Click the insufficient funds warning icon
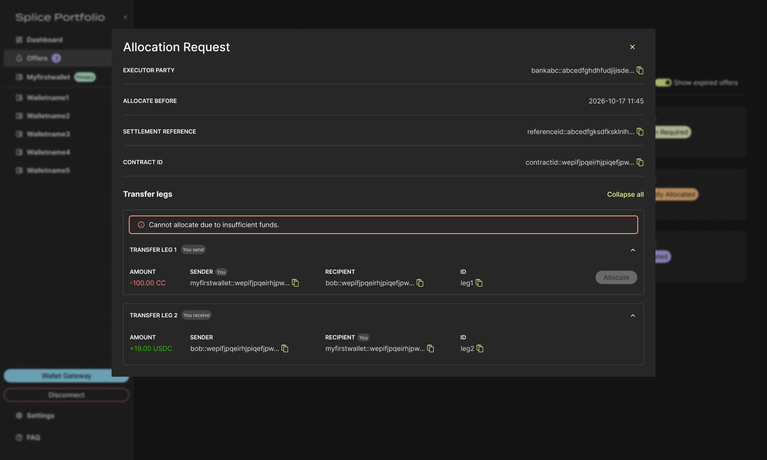 pos(141,225)
